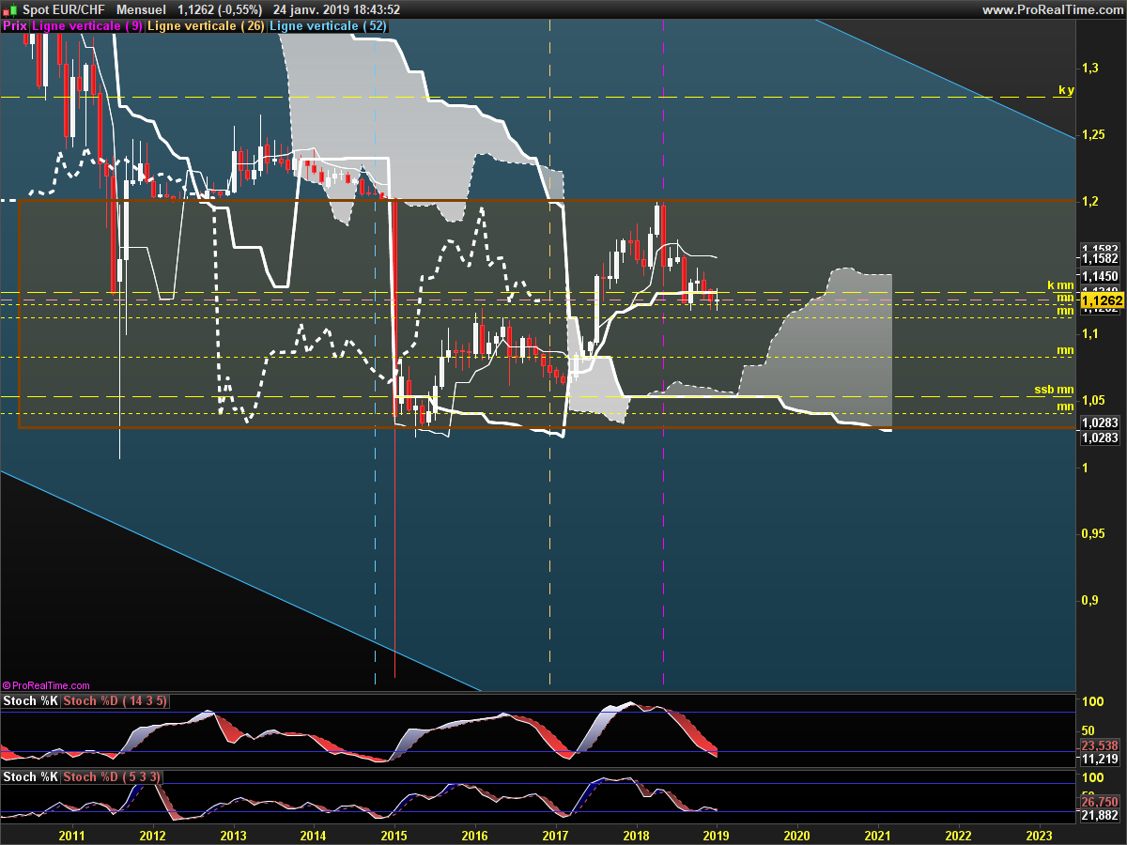Click the yellow 1,1262 current price tag
This screenshot has width=1127, height=845.
[1102, 300]
